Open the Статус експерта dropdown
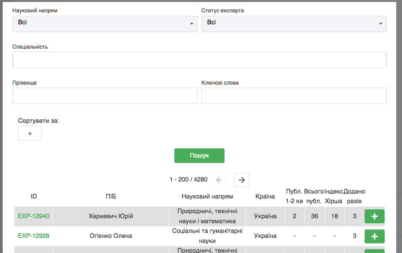This screenshot has height=253, width=402. [294, 24]
